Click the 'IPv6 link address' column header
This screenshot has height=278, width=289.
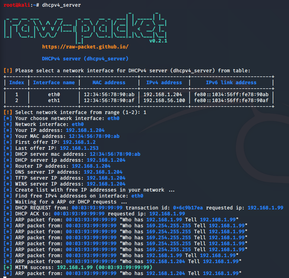pos(231,82)
